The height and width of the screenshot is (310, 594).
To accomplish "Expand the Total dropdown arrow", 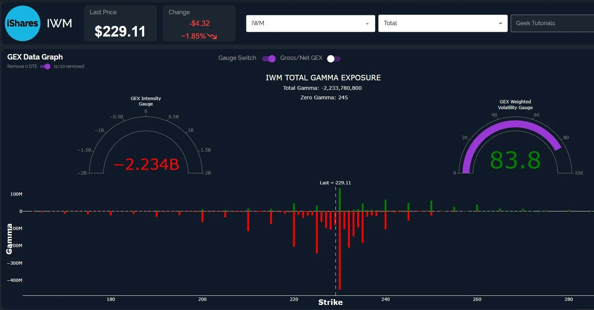I will pyautogui.click(x=501, y=23).
